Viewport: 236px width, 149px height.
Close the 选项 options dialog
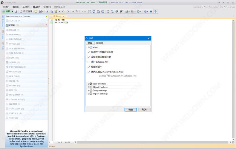[148, 38]
